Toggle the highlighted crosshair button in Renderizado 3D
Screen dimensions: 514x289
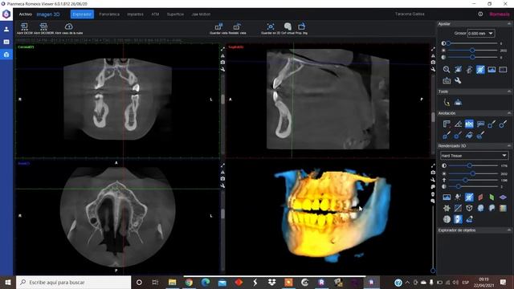click(x=469, y=197)
